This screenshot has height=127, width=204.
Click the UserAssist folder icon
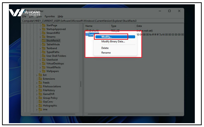(x=44, y=60)
